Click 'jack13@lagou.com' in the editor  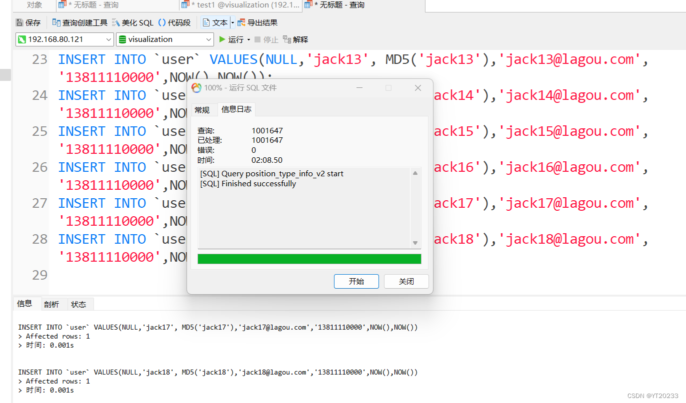click(x=570, y=60)
